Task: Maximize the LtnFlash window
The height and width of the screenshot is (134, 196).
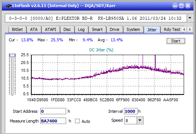Action: [x=181, y=6]
